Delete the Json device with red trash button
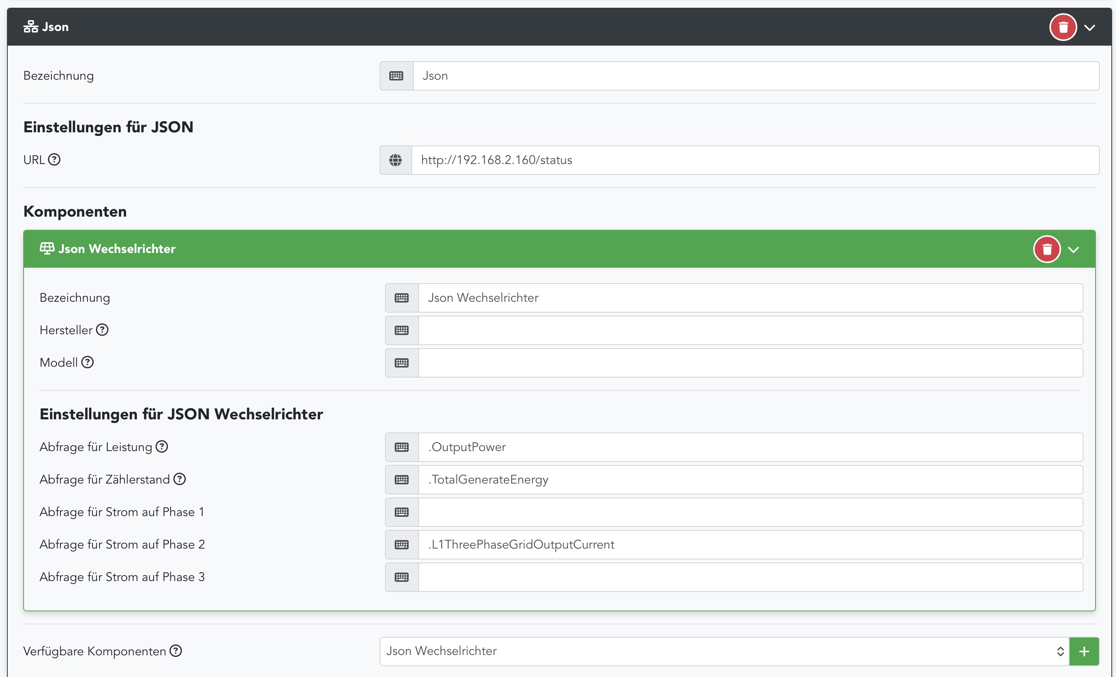The width and height of the screenshot is (1116, 677). [x=1063, y=27]
